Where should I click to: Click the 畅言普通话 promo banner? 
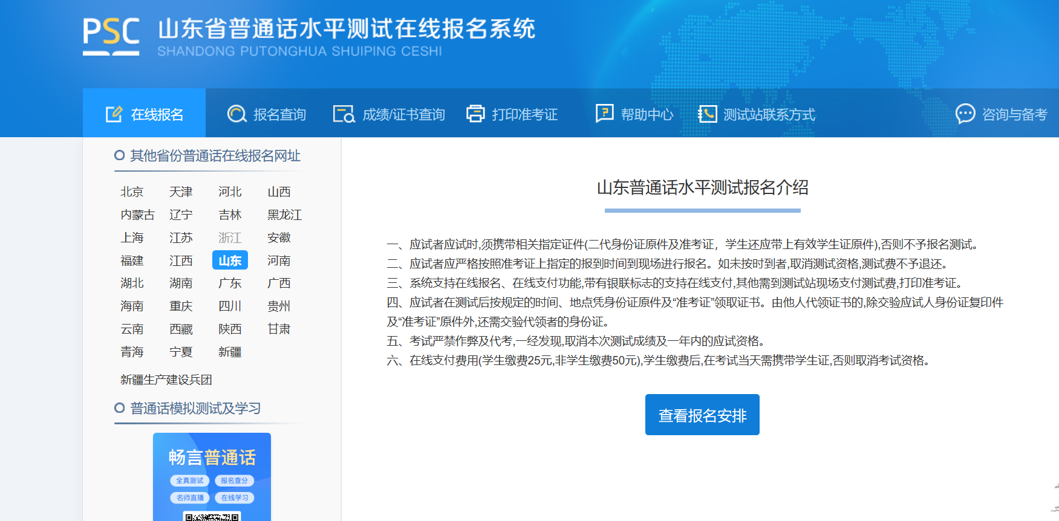click(x=212, y=477)
